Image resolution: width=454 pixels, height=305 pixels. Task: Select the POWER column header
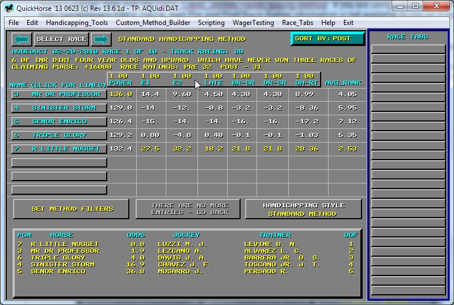pyautogui.click(x=123, y=80)
